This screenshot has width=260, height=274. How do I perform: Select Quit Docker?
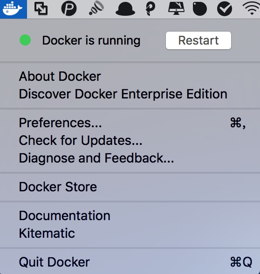[130, 262]
